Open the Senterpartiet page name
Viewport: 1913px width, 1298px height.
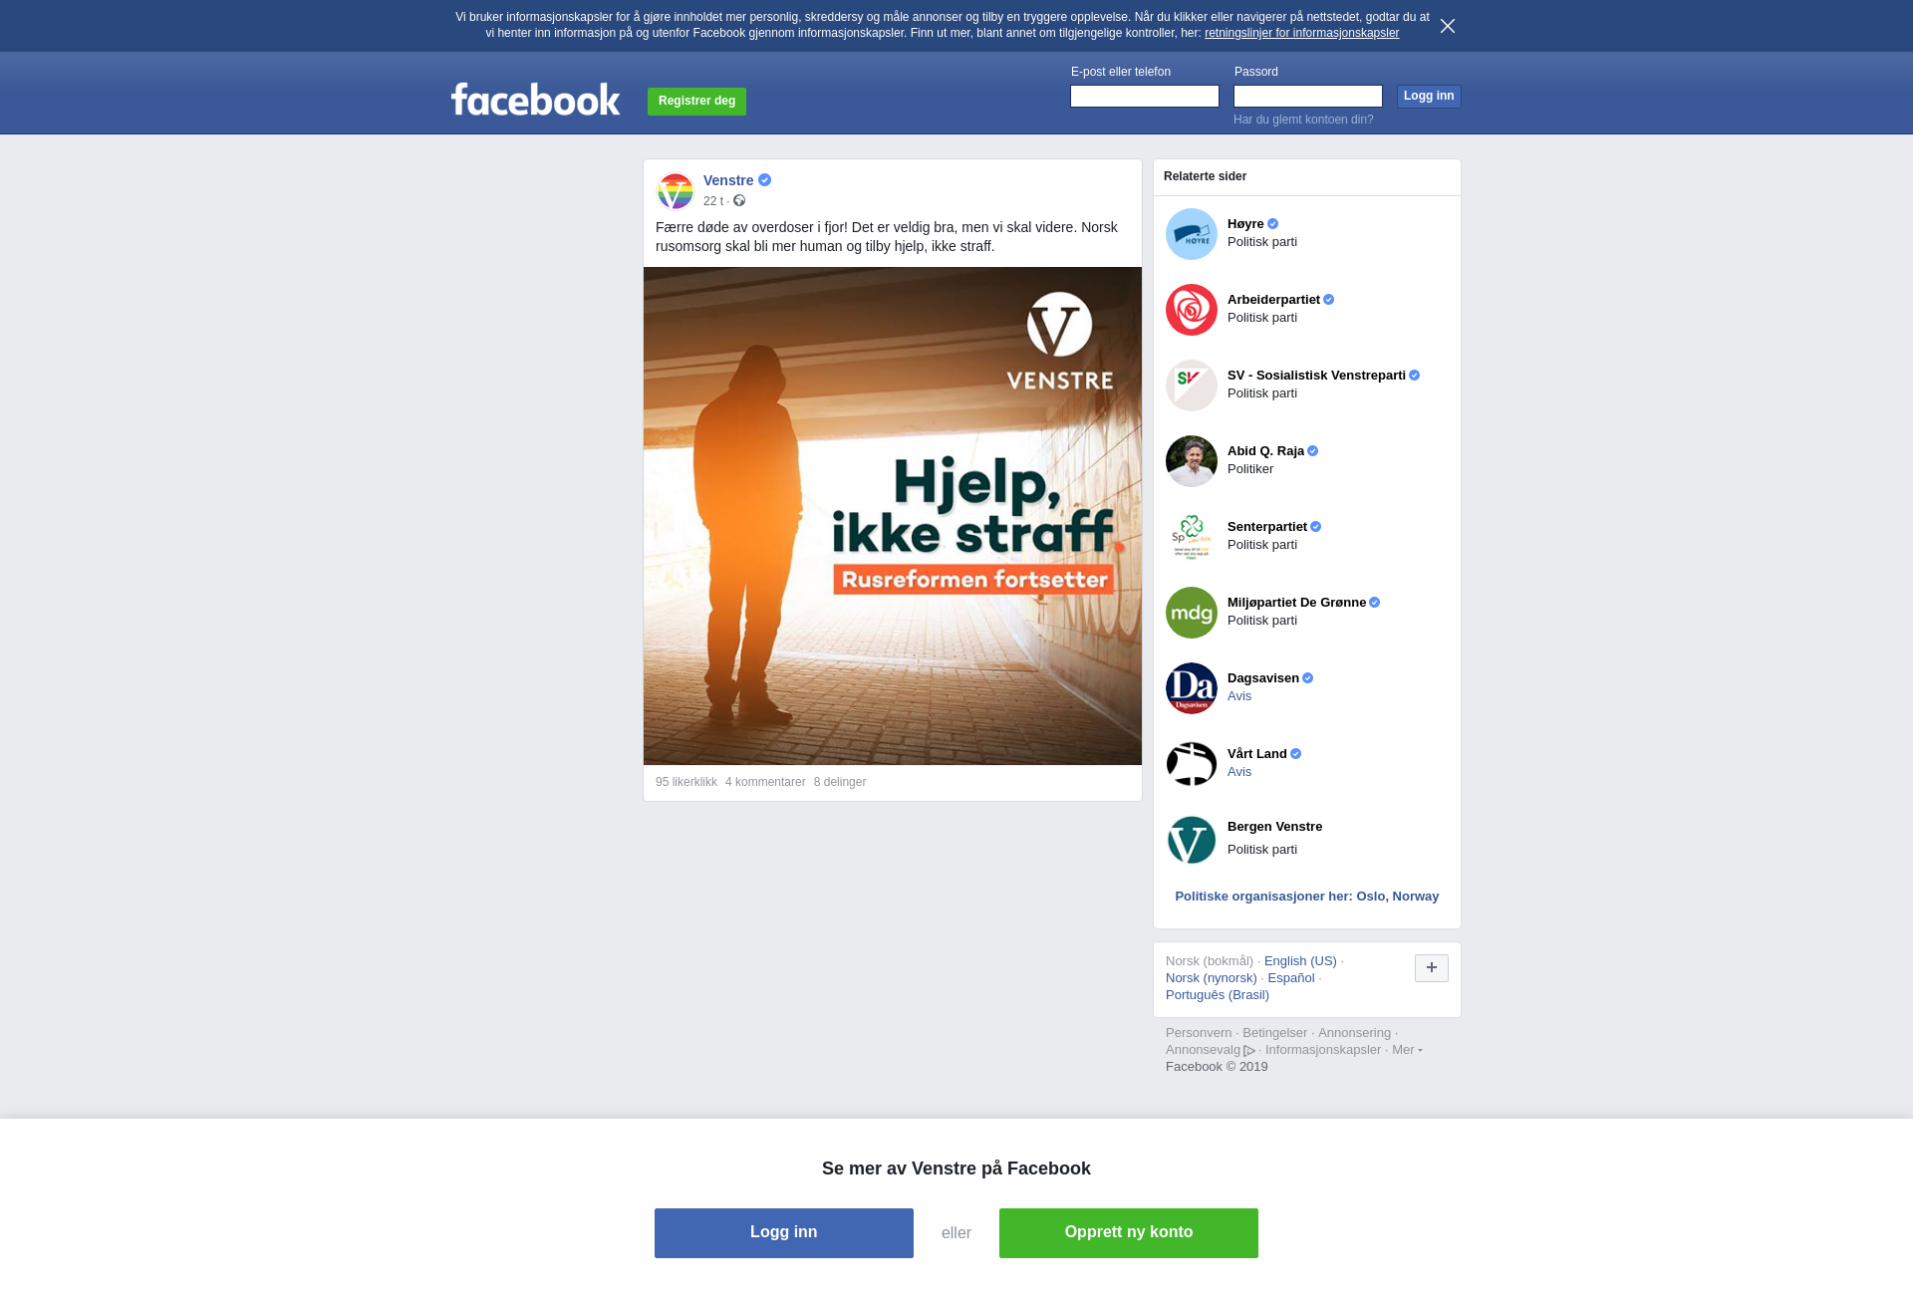click(1267, 527)
